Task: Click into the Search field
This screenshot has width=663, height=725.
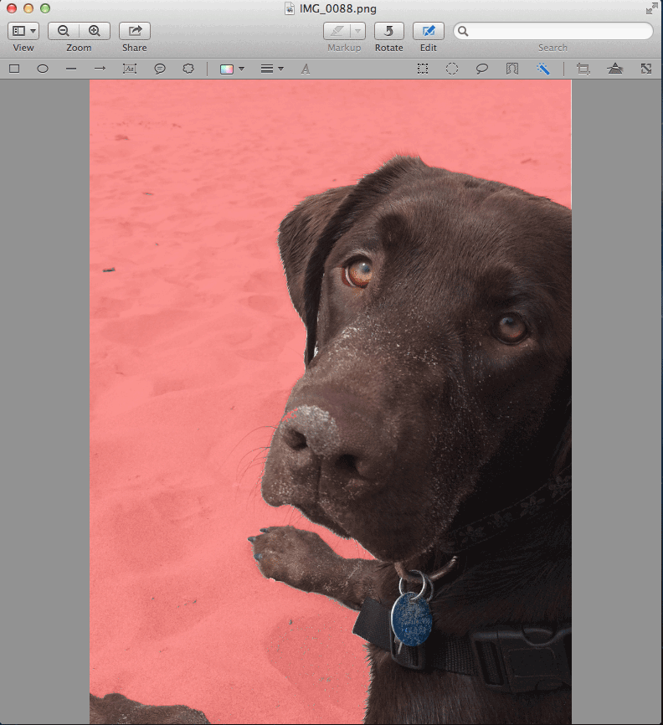Action: coord(553,31)
